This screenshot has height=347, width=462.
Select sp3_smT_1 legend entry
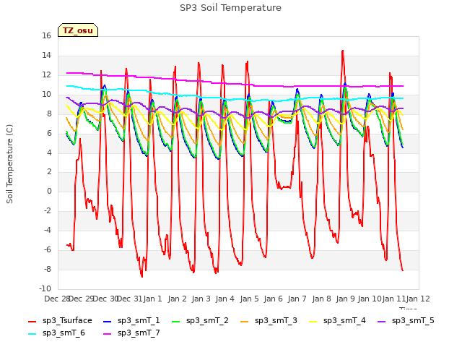pos(131,320)
